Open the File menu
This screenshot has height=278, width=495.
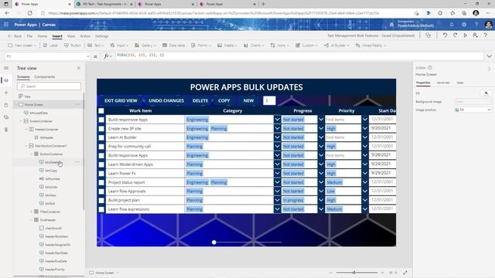pyautogui.click(x=29, y=36)
